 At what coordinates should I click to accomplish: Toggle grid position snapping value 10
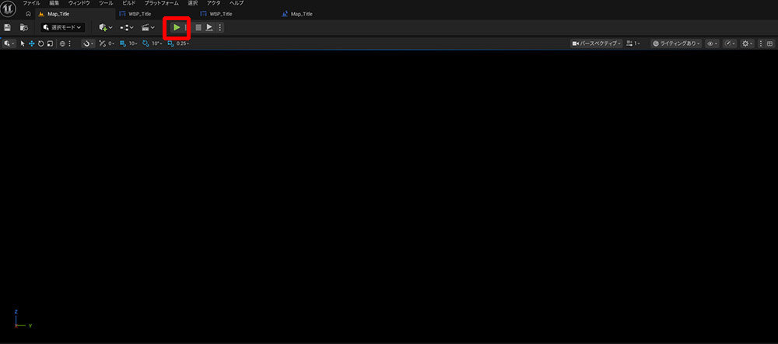tap(130, 43)
